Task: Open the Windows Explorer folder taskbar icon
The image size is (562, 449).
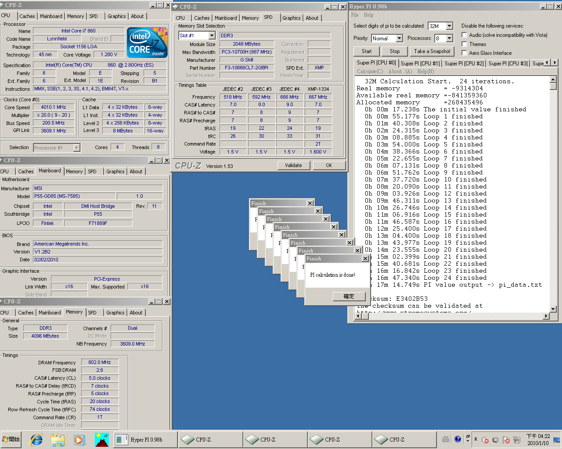Action: tap(58, 439)
